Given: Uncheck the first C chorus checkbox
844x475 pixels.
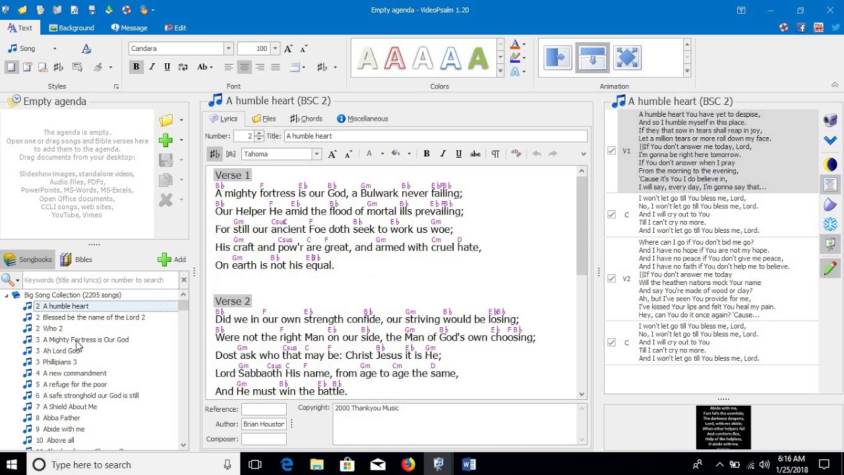Looking at the screenshot, I should [611, 215].
